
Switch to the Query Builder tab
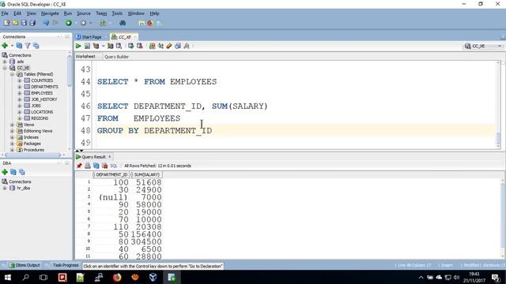point(116,57)
